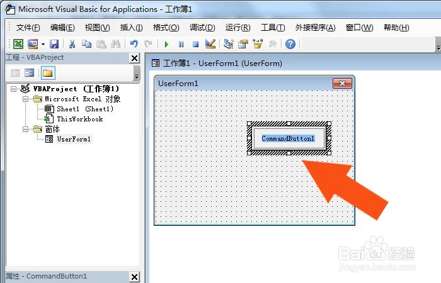The width and height of the screenshot is (441, 283).
Task: Collapse the VBAProject (工作簿1) tree node
Action: (x=13, y=89)
